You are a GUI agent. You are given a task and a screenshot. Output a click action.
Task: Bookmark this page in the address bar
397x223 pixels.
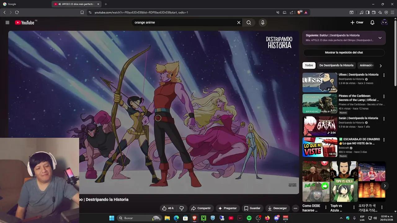tap(82, 12)
